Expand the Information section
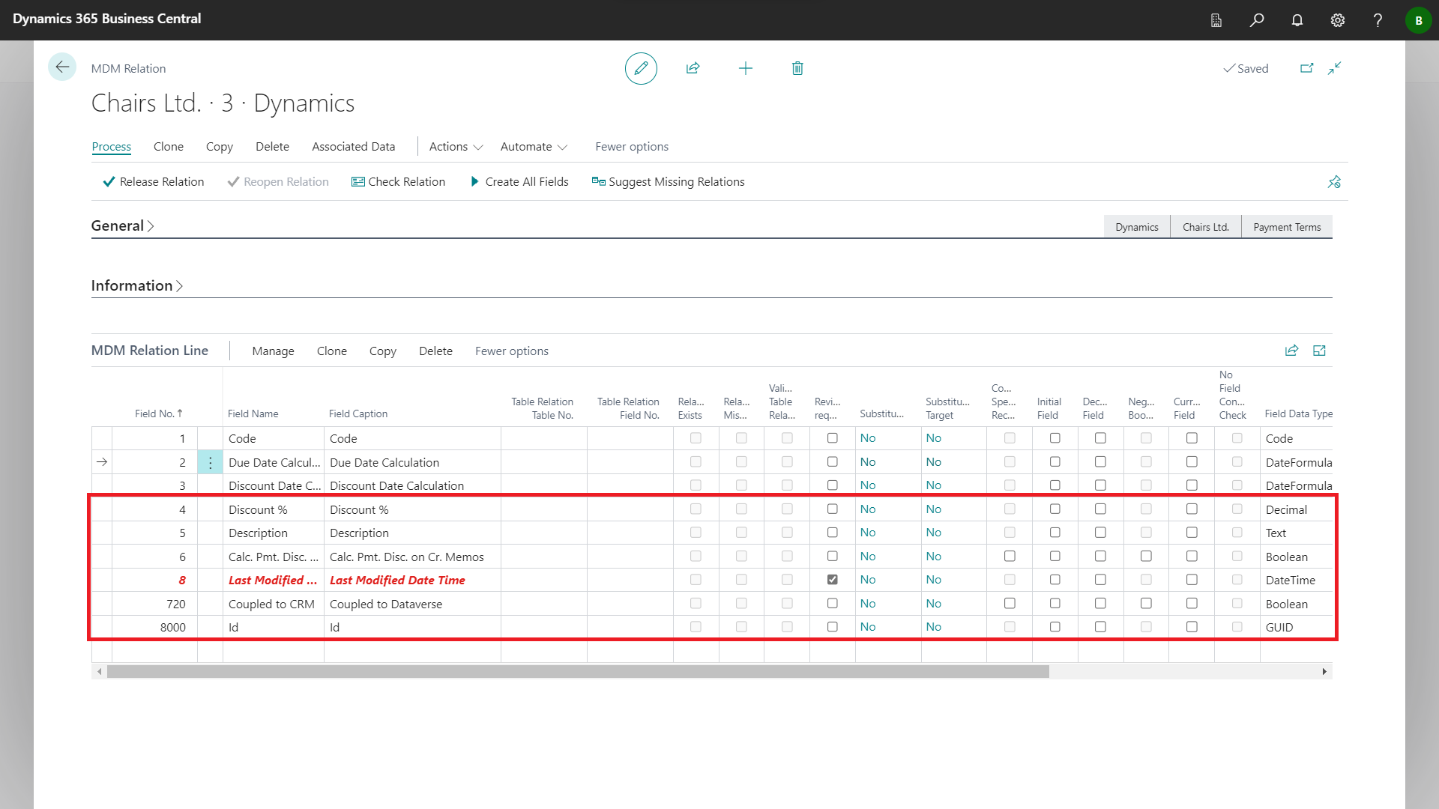The width and height of the screenshot is (1439, 809). coord(137,285)
